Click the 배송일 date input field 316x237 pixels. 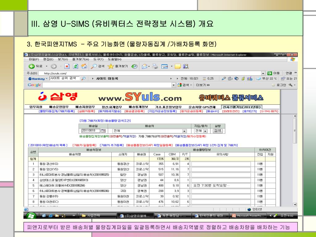tap(90, 131)
